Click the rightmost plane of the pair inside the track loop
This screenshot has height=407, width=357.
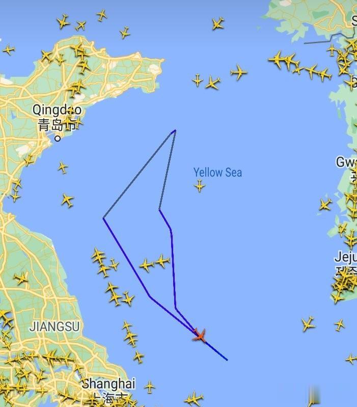point(162,260)
